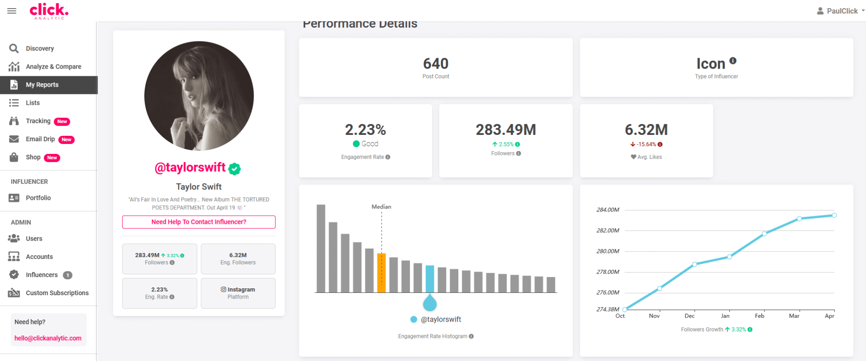
Task: Click the blue @taylorswift histogram bar
Action: [x=430, y=279]
